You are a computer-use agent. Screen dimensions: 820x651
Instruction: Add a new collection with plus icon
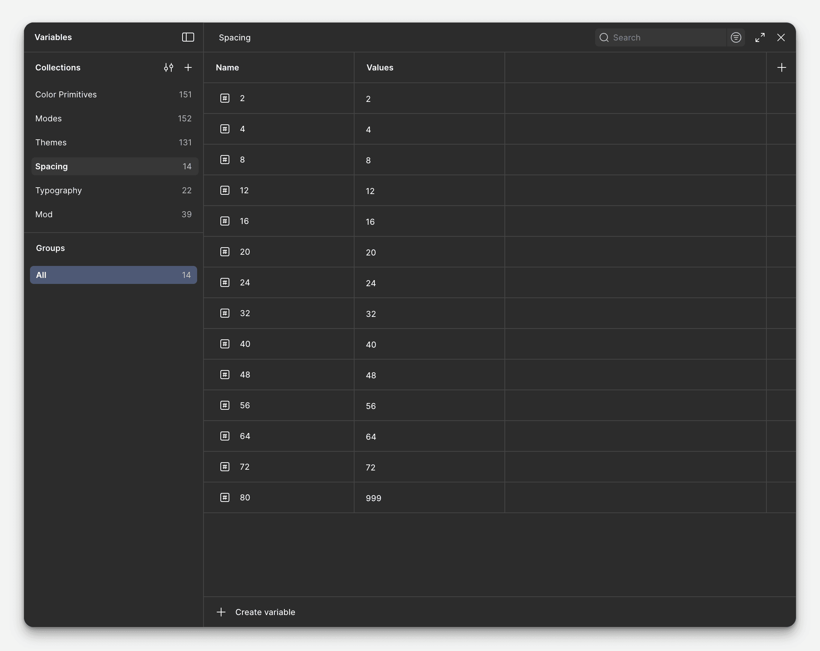188,68
